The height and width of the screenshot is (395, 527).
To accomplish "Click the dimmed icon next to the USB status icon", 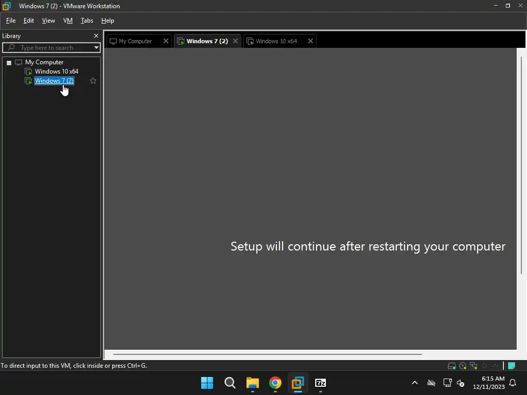I will point(495,366).
